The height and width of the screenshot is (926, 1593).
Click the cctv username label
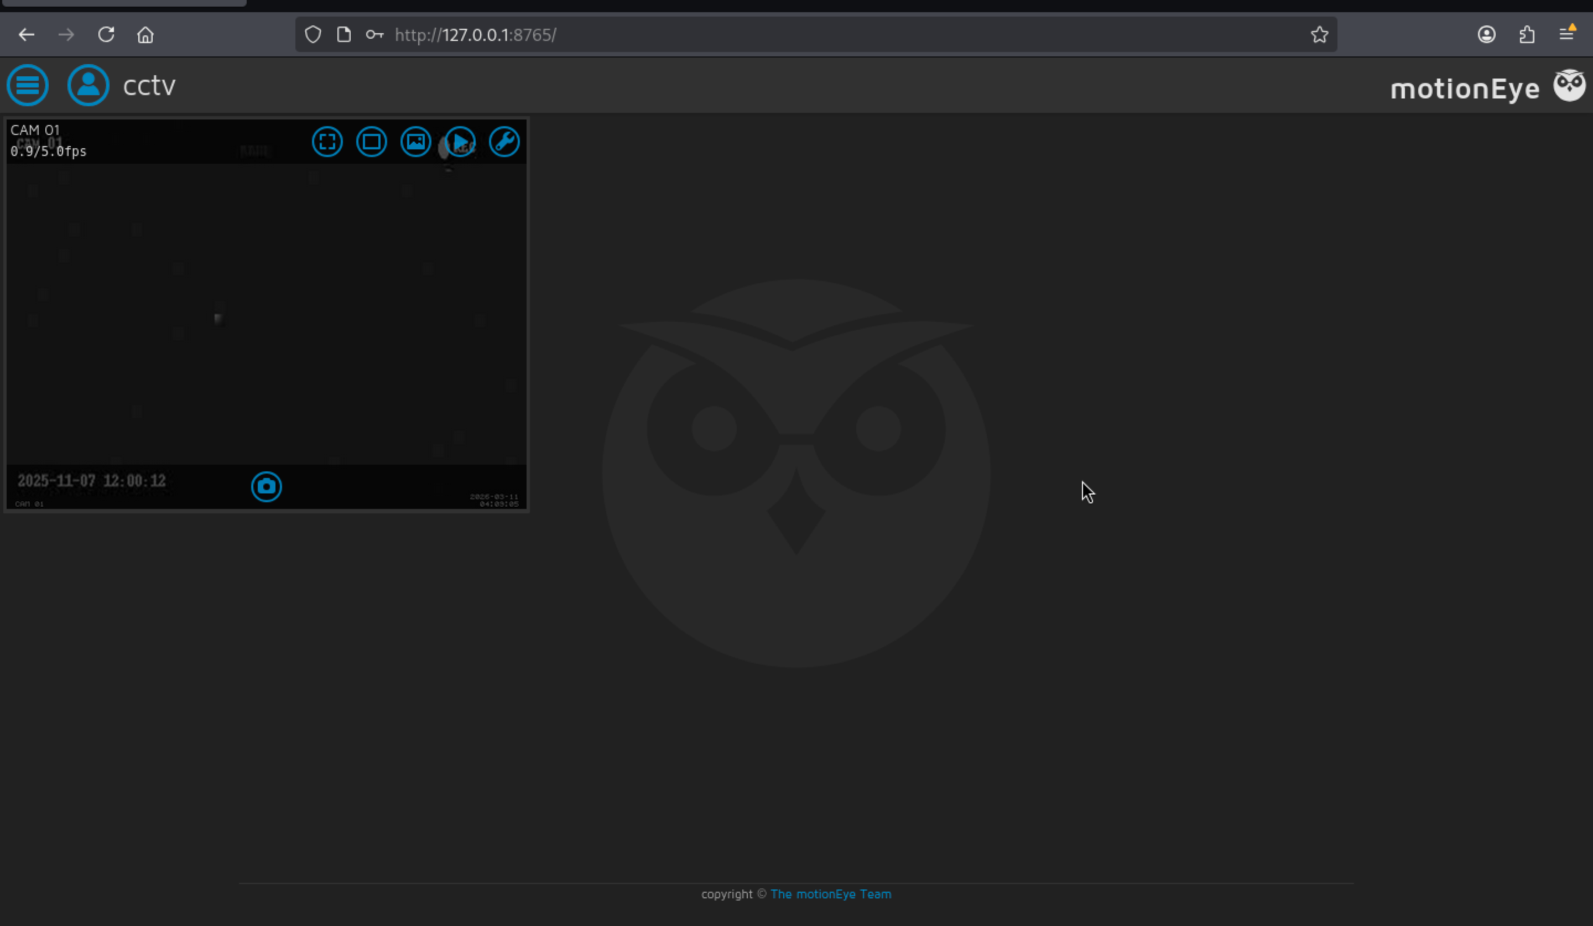pos(149,85)
